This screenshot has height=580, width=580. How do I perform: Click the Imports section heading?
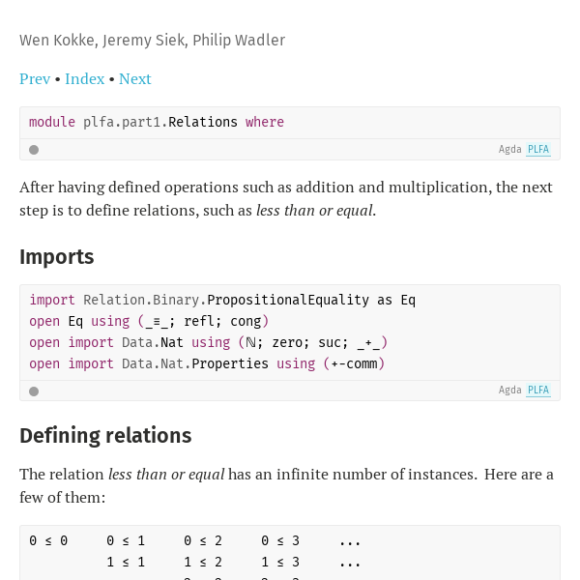[57, 257]
